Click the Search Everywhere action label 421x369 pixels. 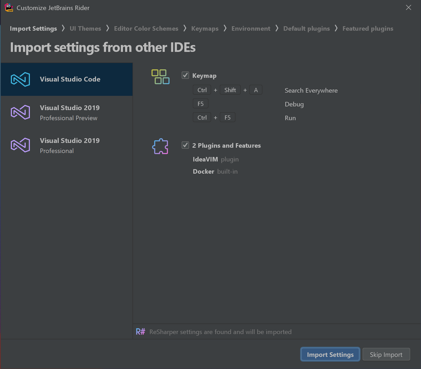point(311,91)
